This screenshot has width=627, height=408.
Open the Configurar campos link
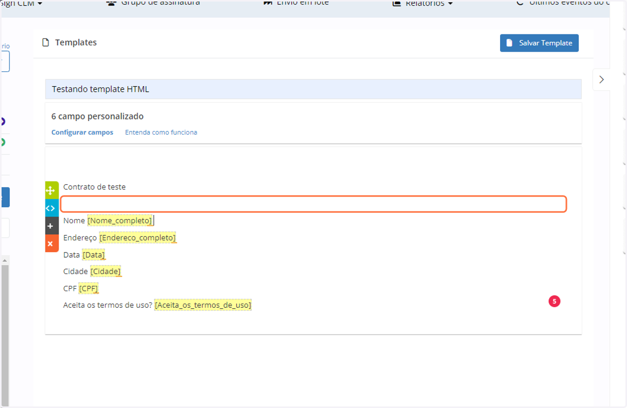82,133
